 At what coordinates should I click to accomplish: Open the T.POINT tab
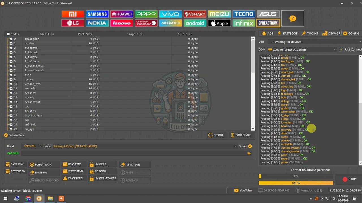310,34
